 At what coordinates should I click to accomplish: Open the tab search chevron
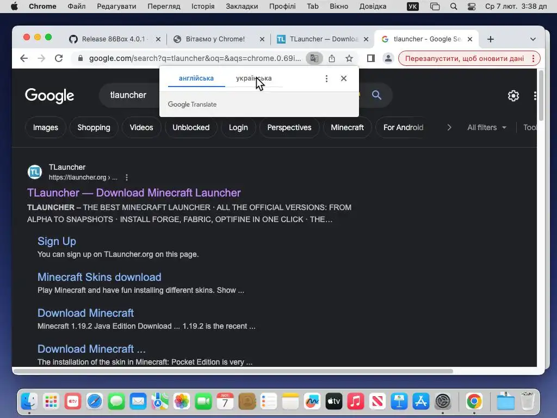coord(533,39)
